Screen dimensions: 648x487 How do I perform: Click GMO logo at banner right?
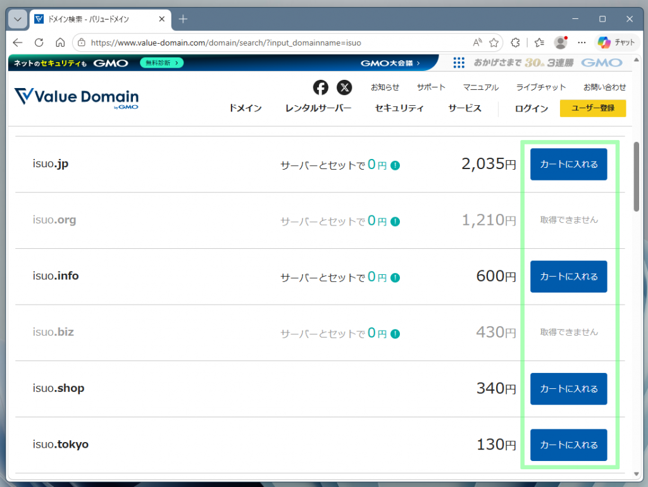[x=602, y=63]
